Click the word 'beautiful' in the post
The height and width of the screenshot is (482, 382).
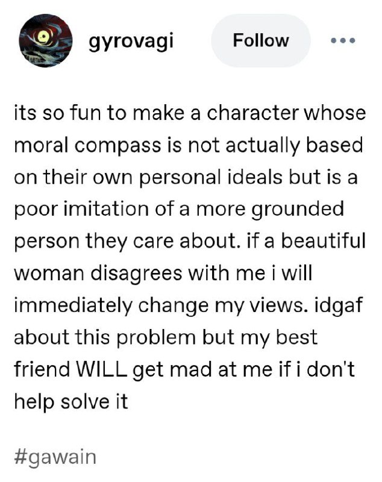(x=324, y=240)
